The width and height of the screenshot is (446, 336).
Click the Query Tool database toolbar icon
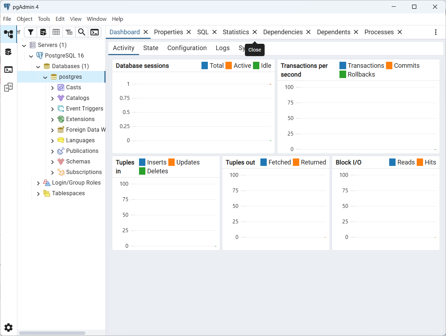click(x=43, y=32)
